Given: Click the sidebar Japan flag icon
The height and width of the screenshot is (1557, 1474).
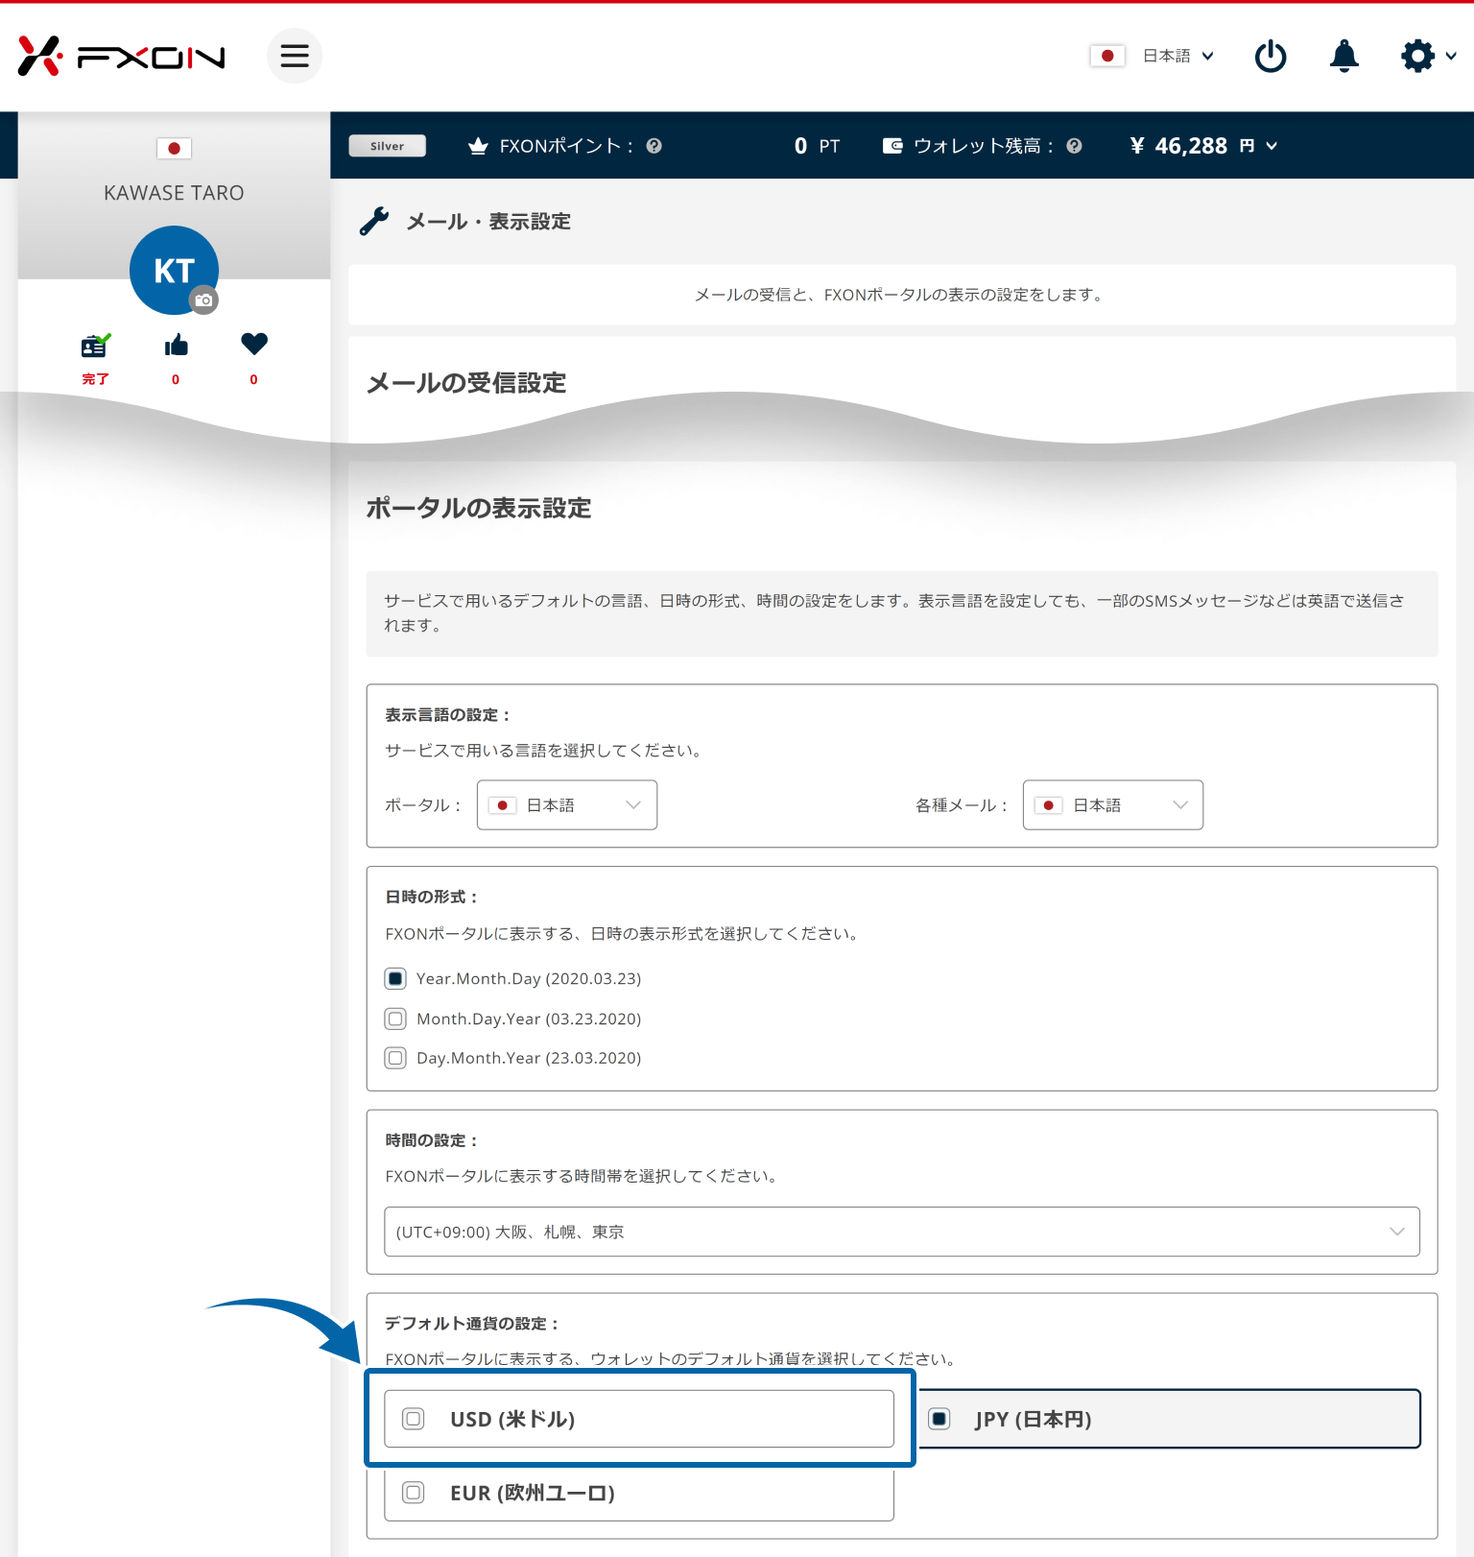Looking at the screenshot, I should pyautogui.click(x=175, y=148).
